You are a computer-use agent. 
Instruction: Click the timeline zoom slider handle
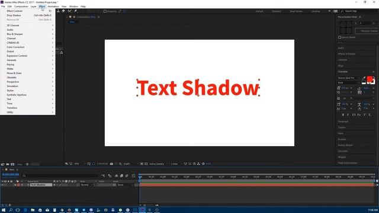click(144, 205)
